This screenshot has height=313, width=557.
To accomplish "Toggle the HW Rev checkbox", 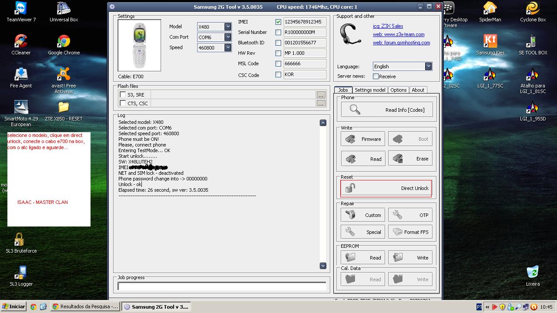I will click(278, 53).
